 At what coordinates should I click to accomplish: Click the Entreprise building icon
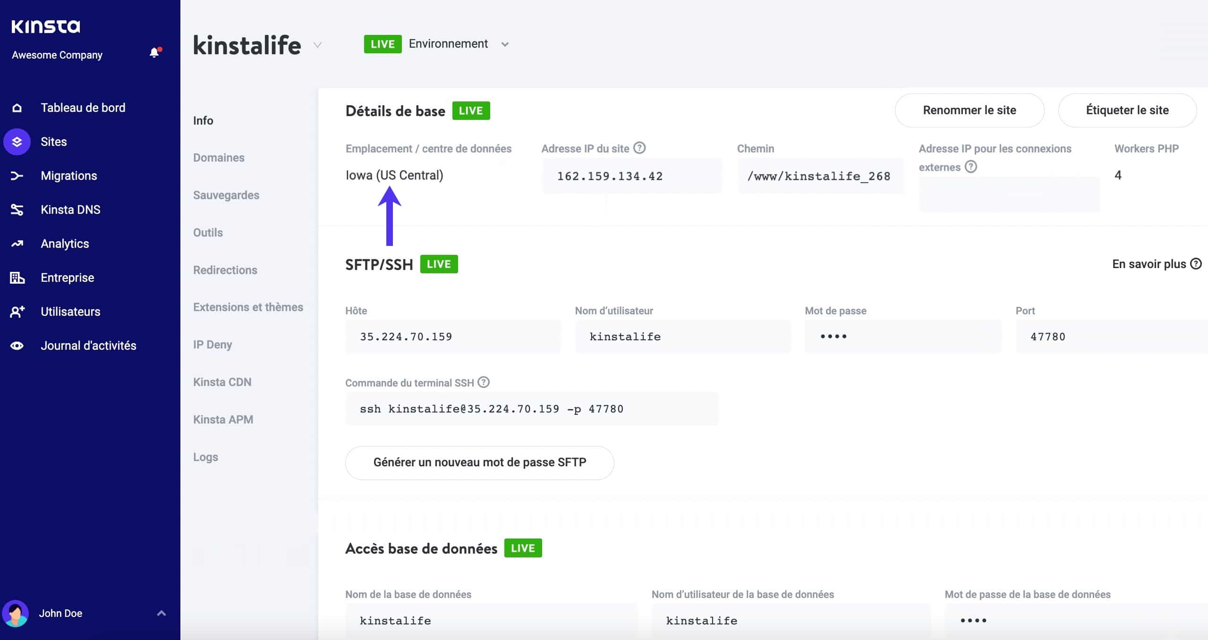[x=17, y=278]
